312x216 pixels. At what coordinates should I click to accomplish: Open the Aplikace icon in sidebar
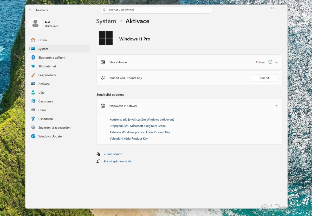point(33,84)
